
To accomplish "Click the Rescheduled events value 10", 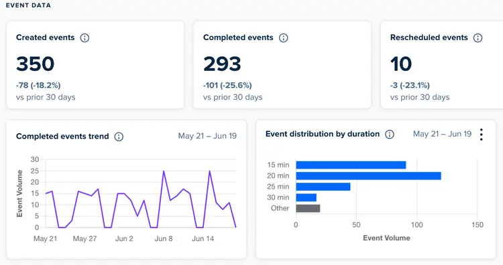I will [x=401, y=64].
